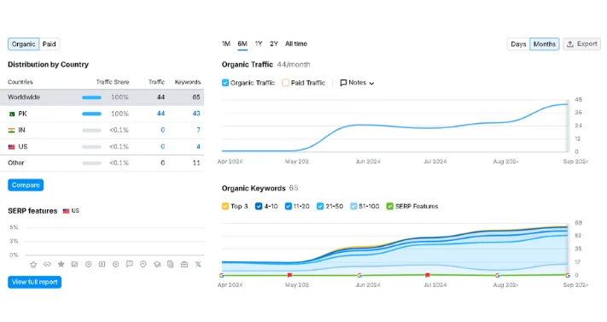Click the Google update marker at Sep 2024
This screenshot has height=322, width=607.
pos(568,276)
